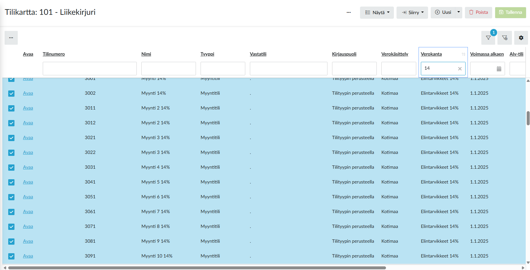
Task: Open table settings gear icon
Action: (521, 38)
